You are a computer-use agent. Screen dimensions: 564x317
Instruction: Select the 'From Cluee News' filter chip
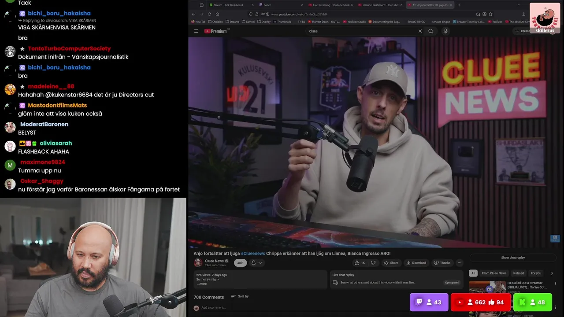click(x=494, y=273)
